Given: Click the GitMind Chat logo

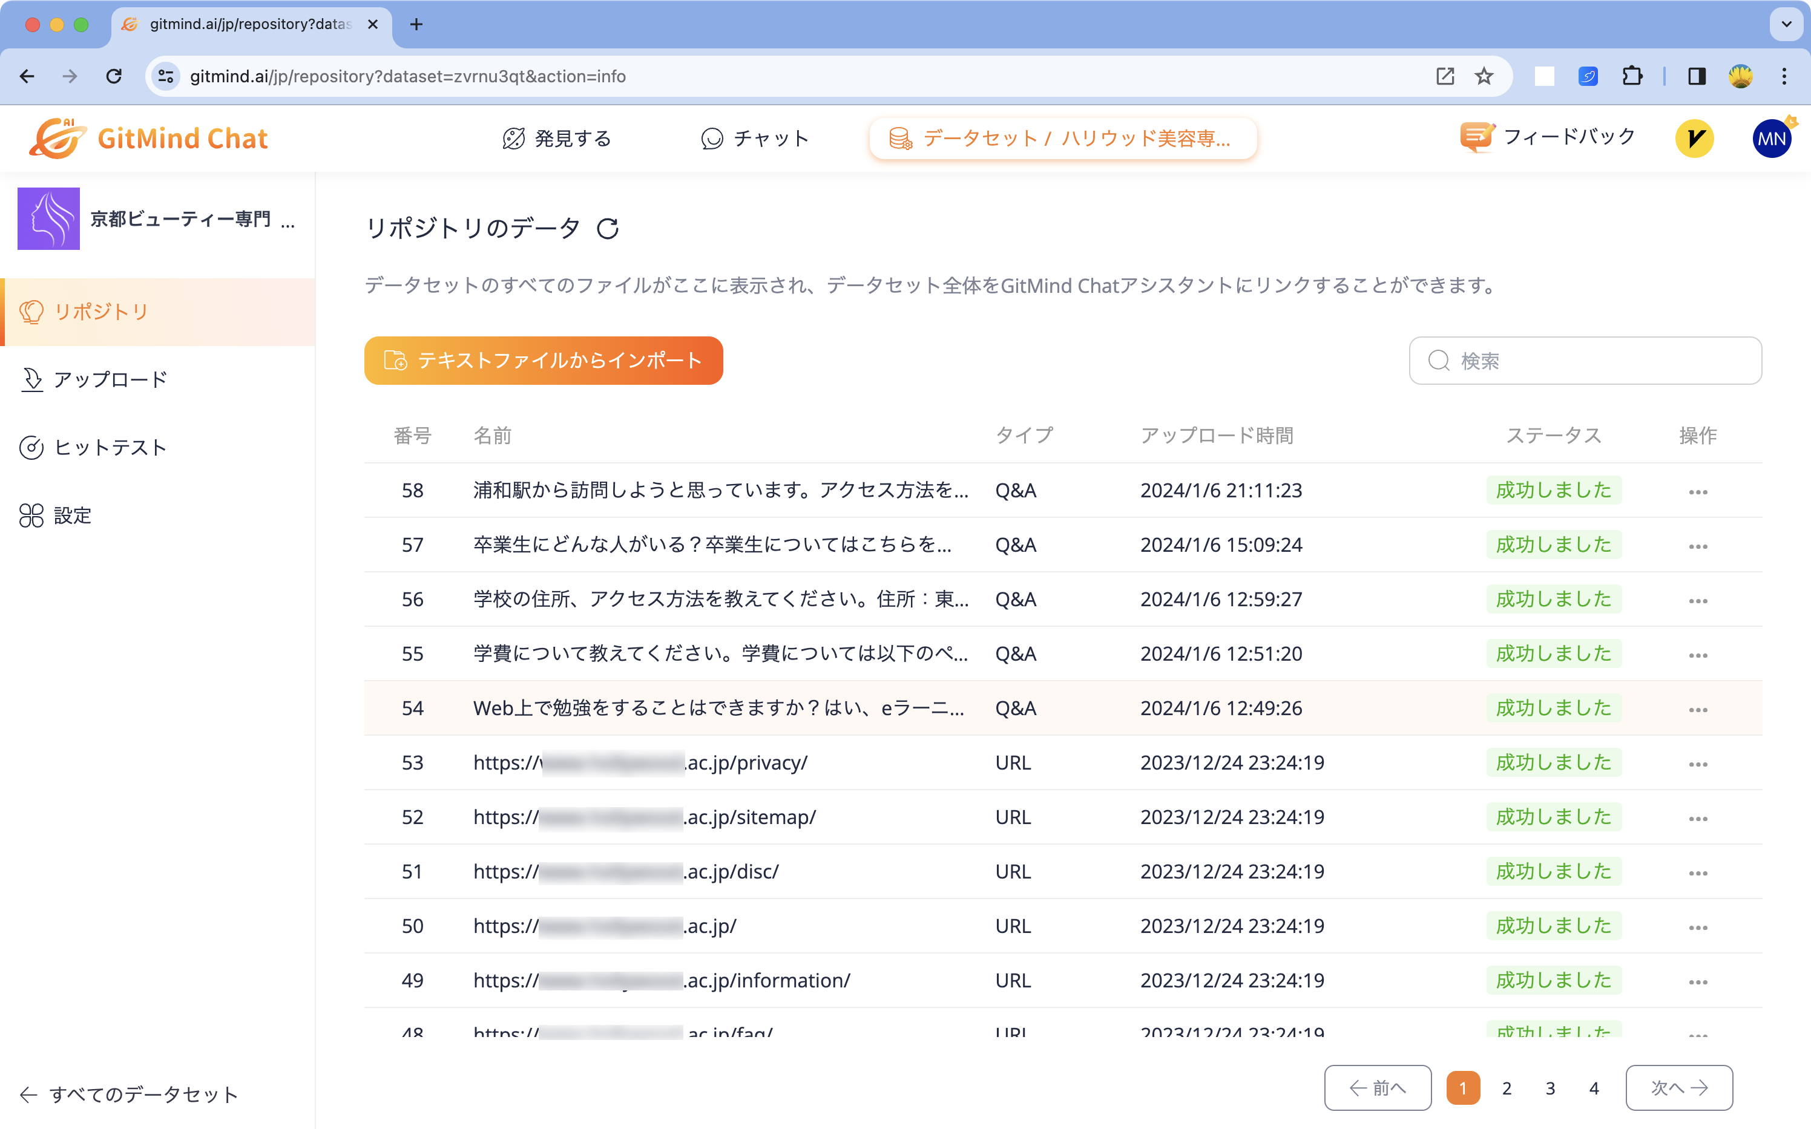Looking at the screenshot, I should [150, 137].
